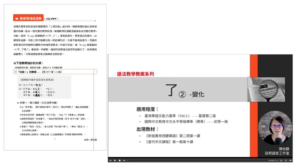The height and width of the screenshot is (166, 295).
Task: Select the 「功能一」的教學 dashed outline box
Action: click(x=55, y=72)
